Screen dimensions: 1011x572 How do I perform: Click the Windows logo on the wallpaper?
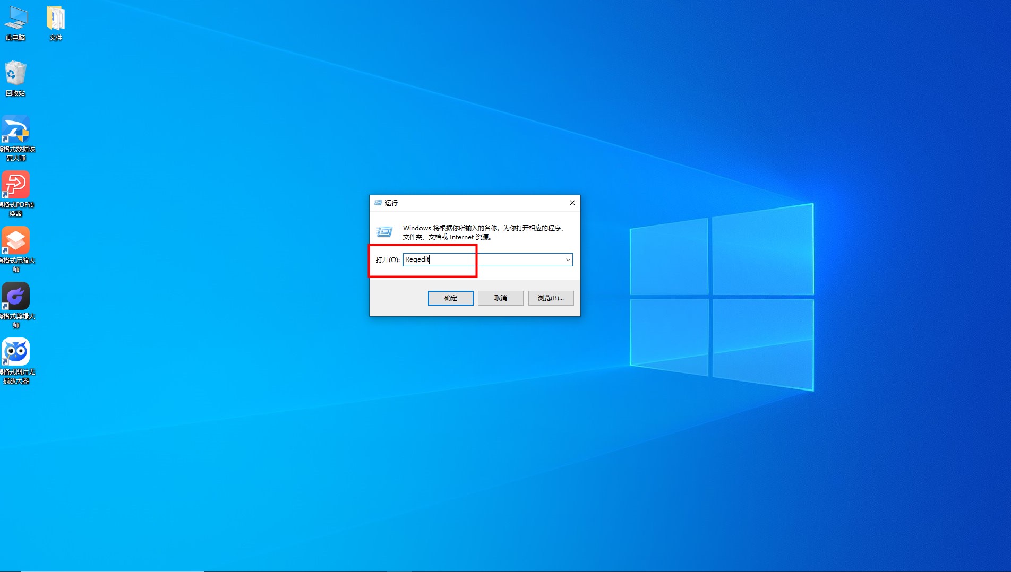coord(721,297)
